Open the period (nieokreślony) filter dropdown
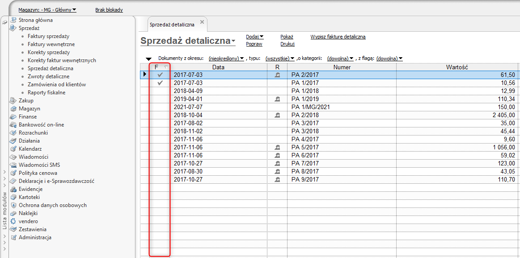 226,59
